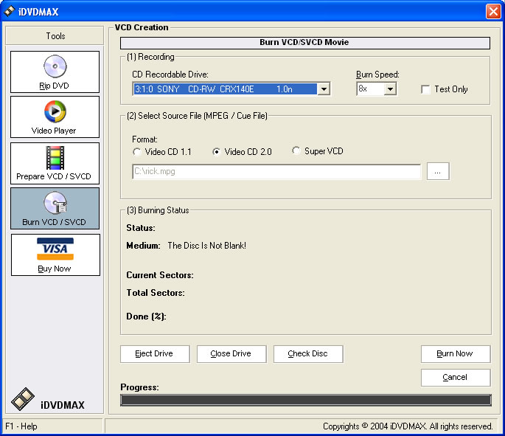Click the Close Drive button
The height and width of the screenshot is (436, 505).
point(231,354)
